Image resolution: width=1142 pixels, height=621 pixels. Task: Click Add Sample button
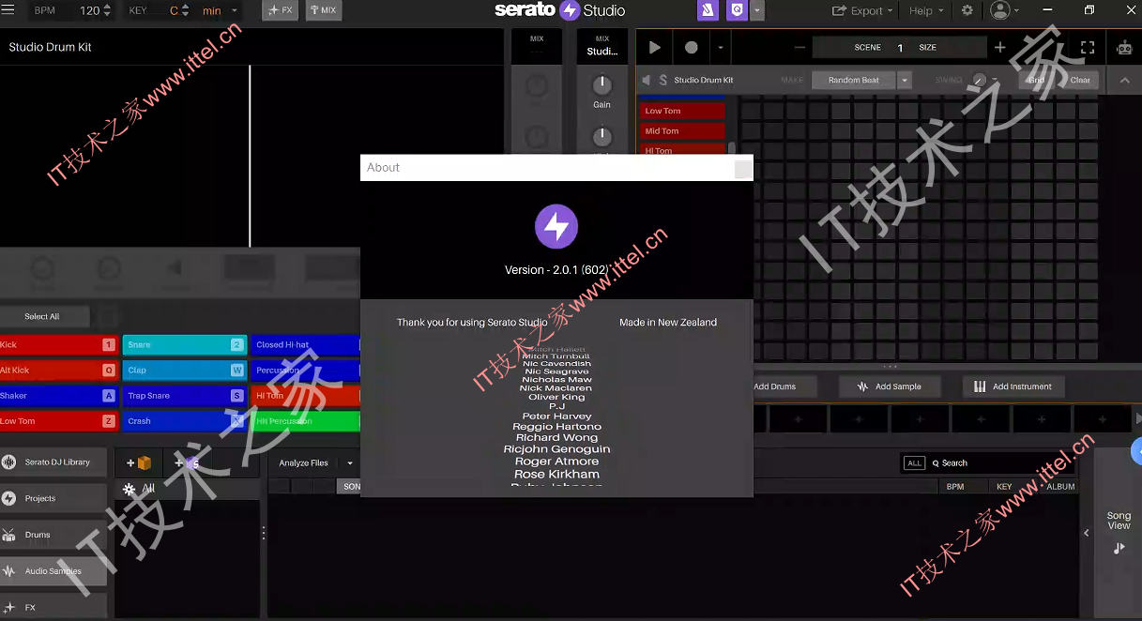[x=889, y=386]
